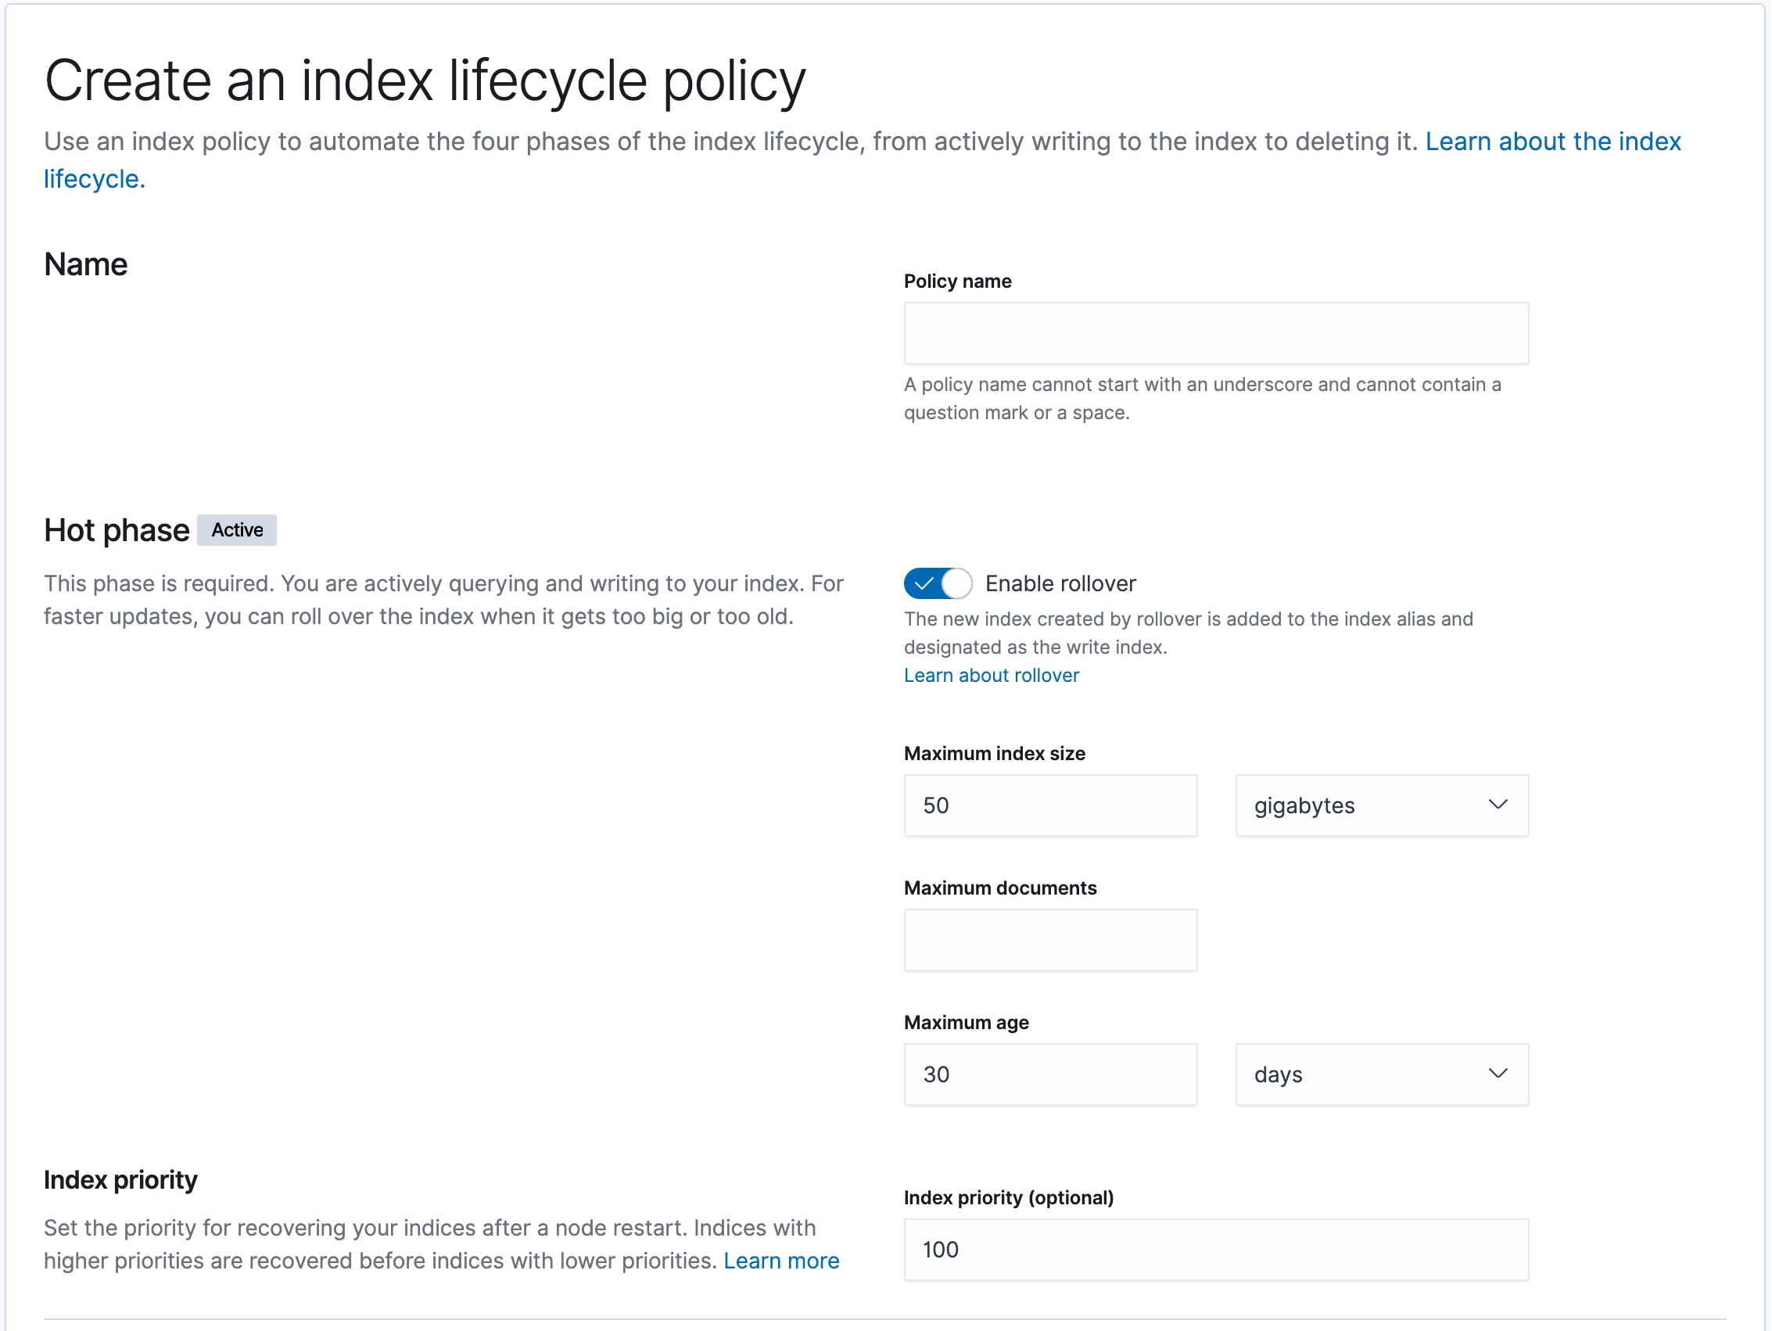The width and height of the screenshot is (1772, 1331).
Task: Click the 'Index priority (optional)' label
Action: click(1009, 1198)
